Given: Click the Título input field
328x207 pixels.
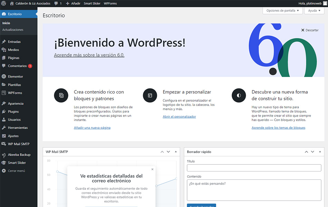Looking at the screenshot, I should coord(254,168).
